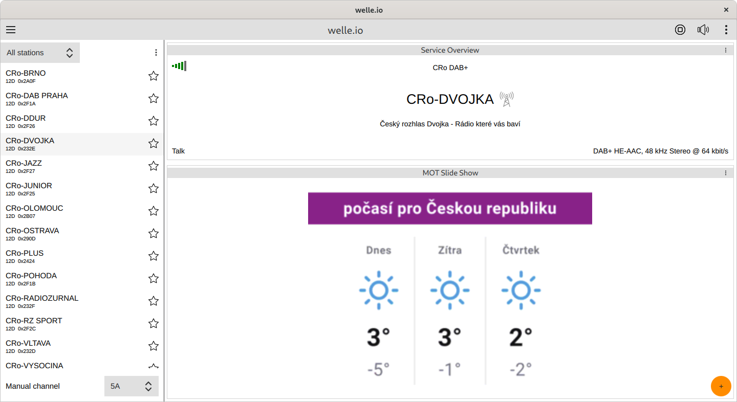Select CRo-POHODA station
This screenshot has height=402, width=737.
pyautogui.click(x=82, y=279)
